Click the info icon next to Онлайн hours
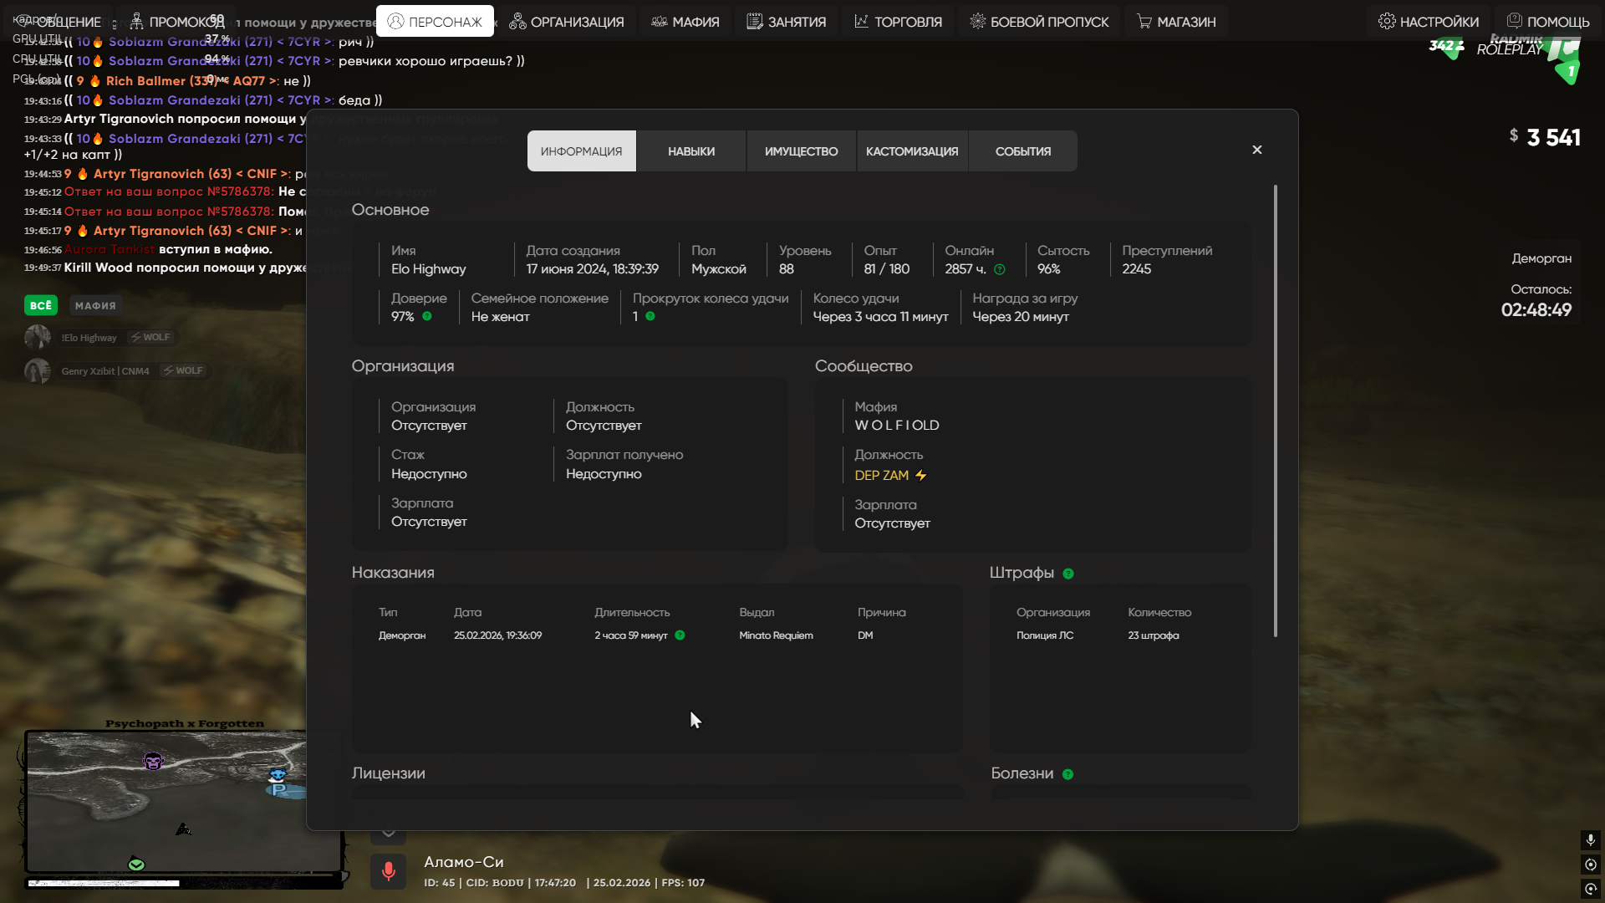Viewport: 1605px width, 903px height. tap(1000, 269)
